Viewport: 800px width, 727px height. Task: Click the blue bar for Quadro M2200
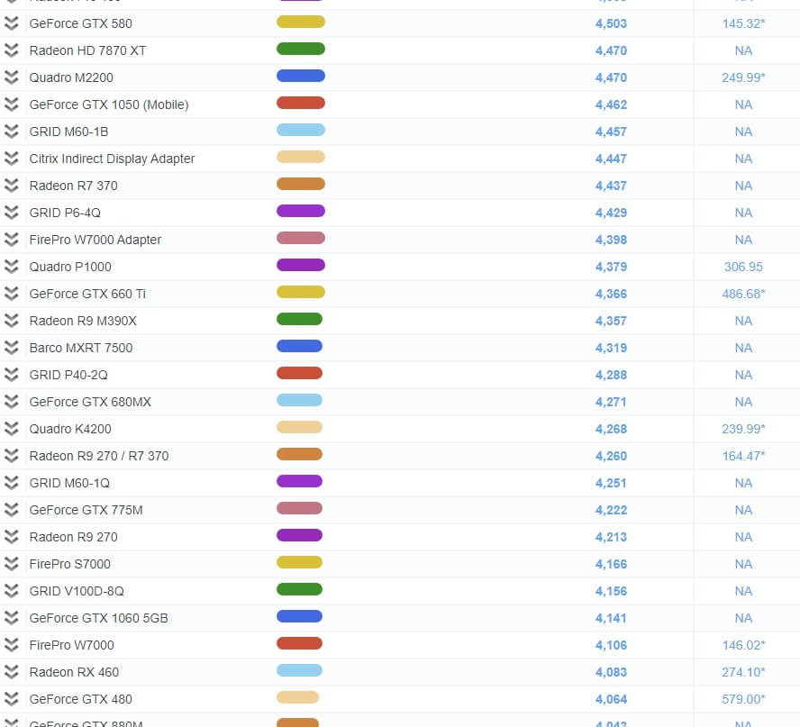click(301, 76)
